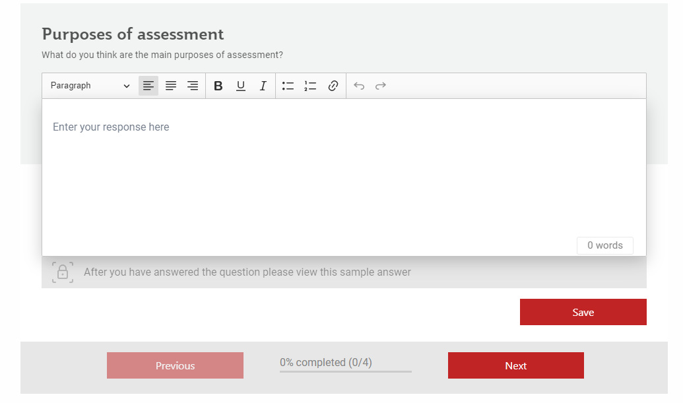Screen dimensions: 683x403
Task: Undo the last edit
Action: click(x=359, y=86)
